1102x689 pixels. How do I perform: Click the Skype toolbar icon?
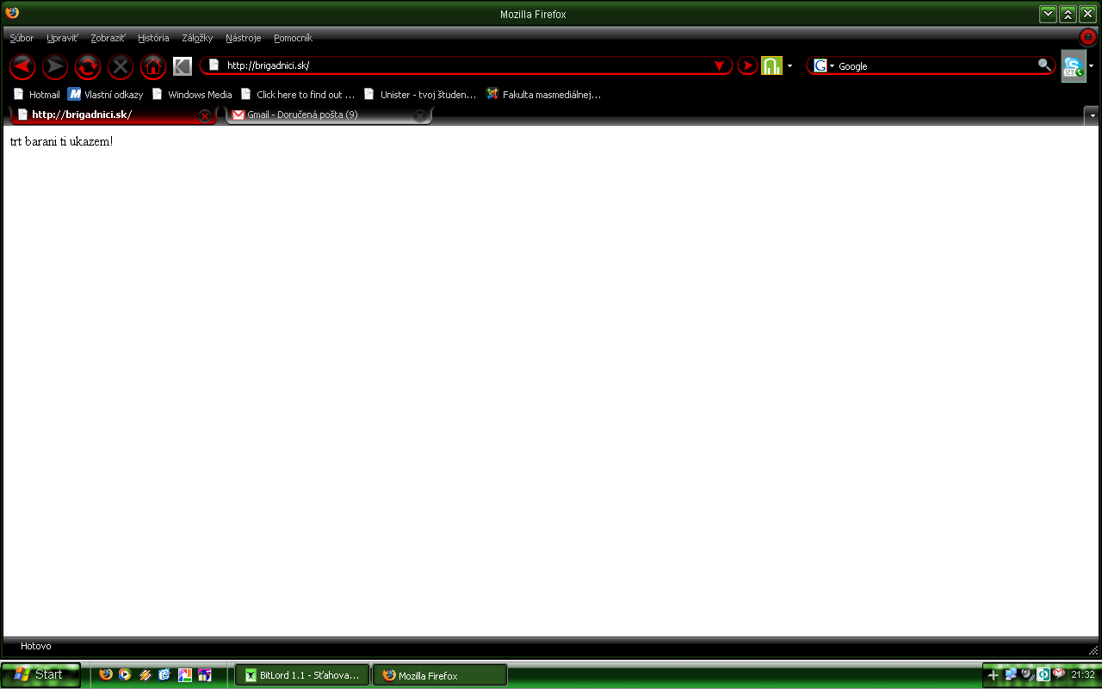pos(1073,66)
